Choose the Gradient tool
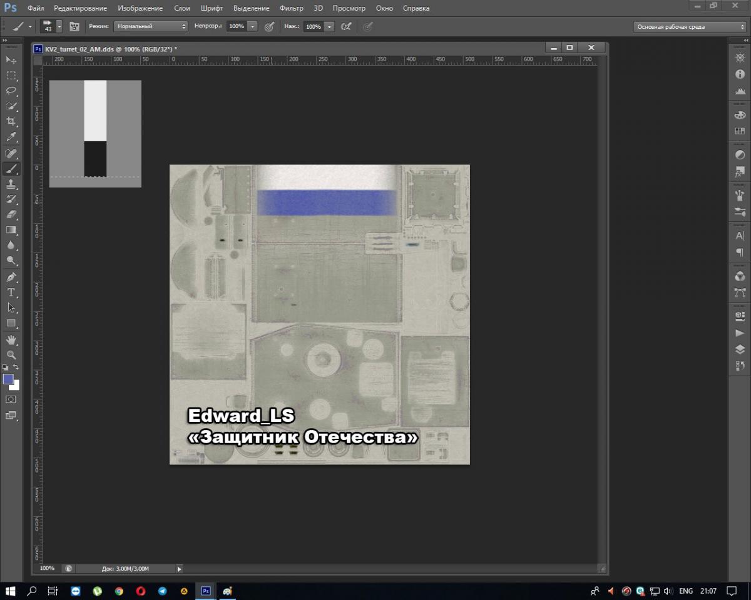The height and width of the screenshot is (600, 751). (11, 230)
